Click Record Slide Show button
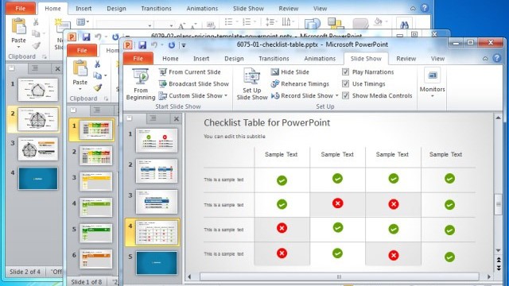The height and width of the screenshot is (286, 509). click(x=302, y=95)
